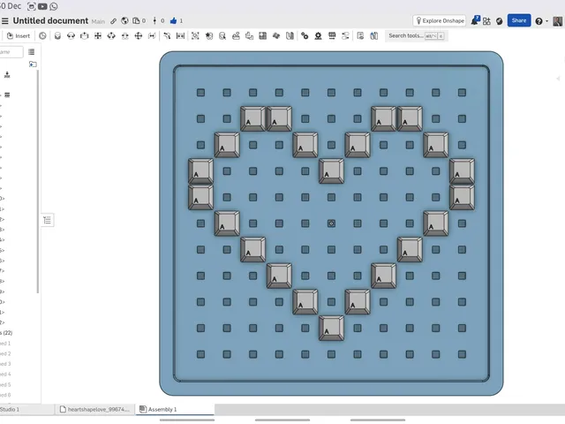Toggle the instance list panel button
Viewport: 565px width, 424px height.
pos(47,220)
